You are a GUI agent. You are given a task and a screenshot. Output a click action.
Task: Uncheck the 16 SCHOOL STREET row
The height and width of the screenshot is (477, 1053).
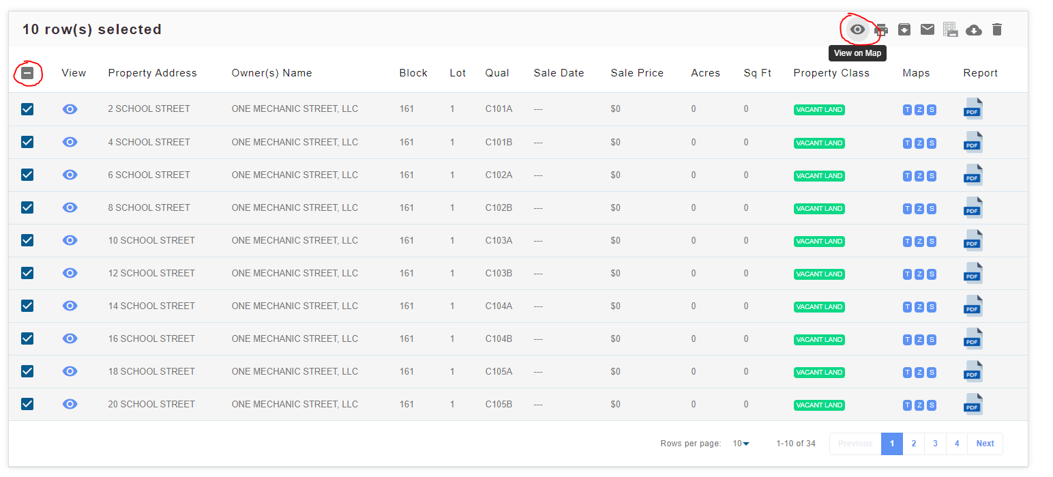(27, 338)
